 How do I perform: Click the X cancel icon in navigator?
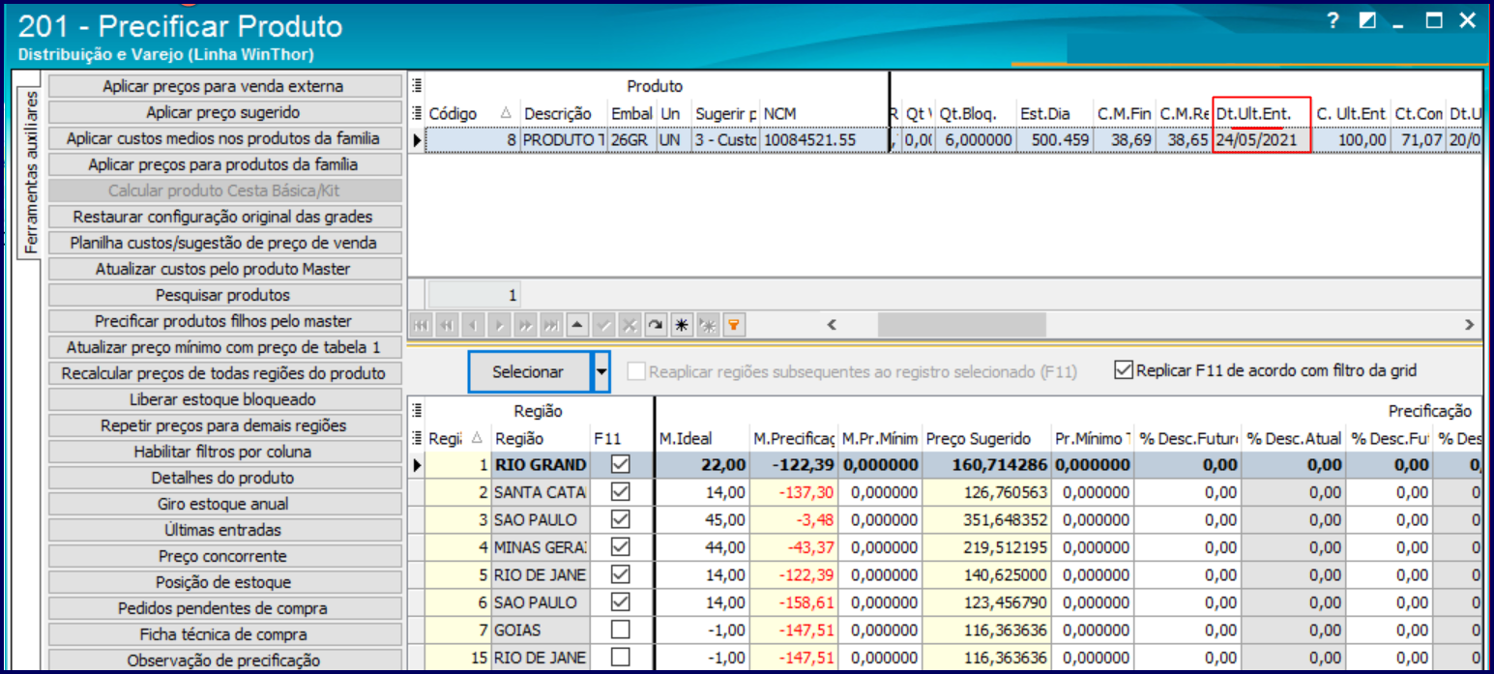point(630,325)
